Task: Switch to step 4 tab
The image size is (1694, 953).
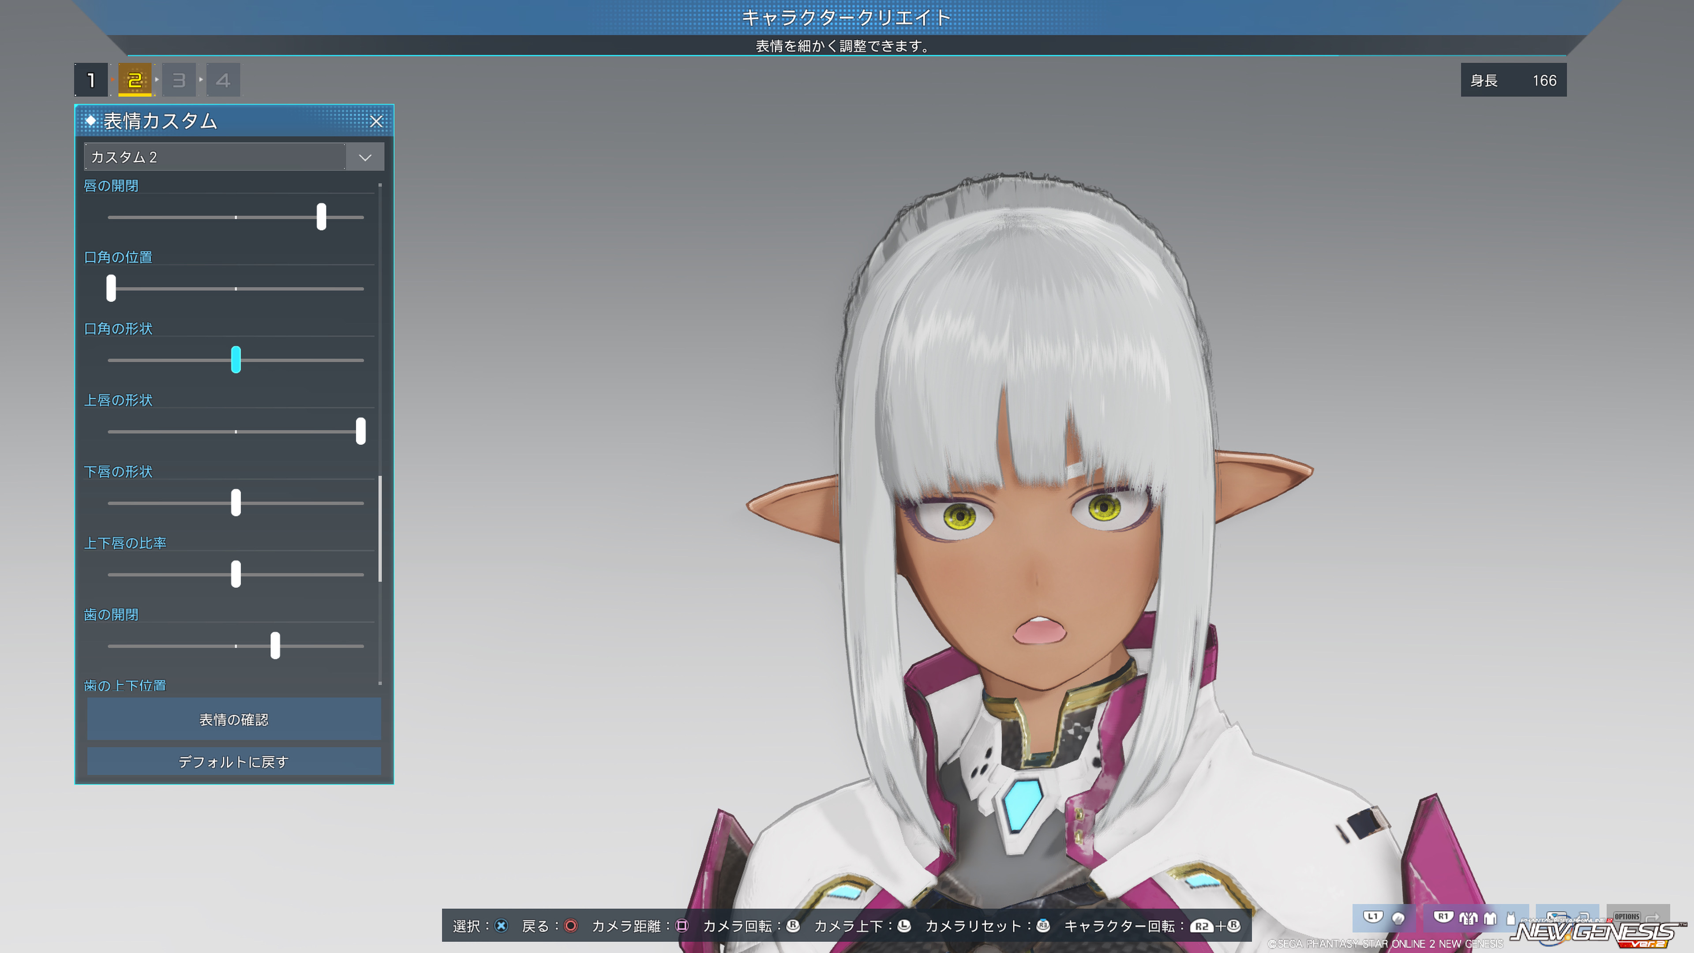Action: 223,80
